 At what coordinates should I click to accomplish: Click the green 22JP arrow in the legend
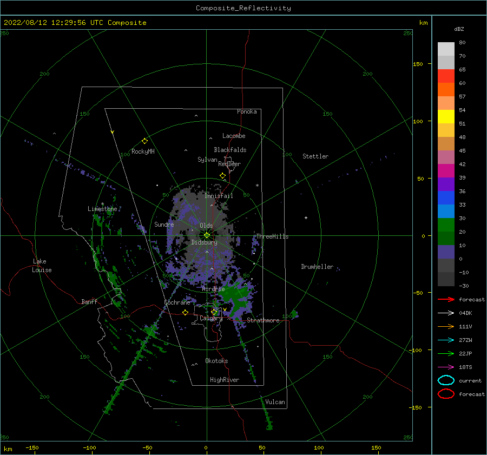tap(446, 353)
